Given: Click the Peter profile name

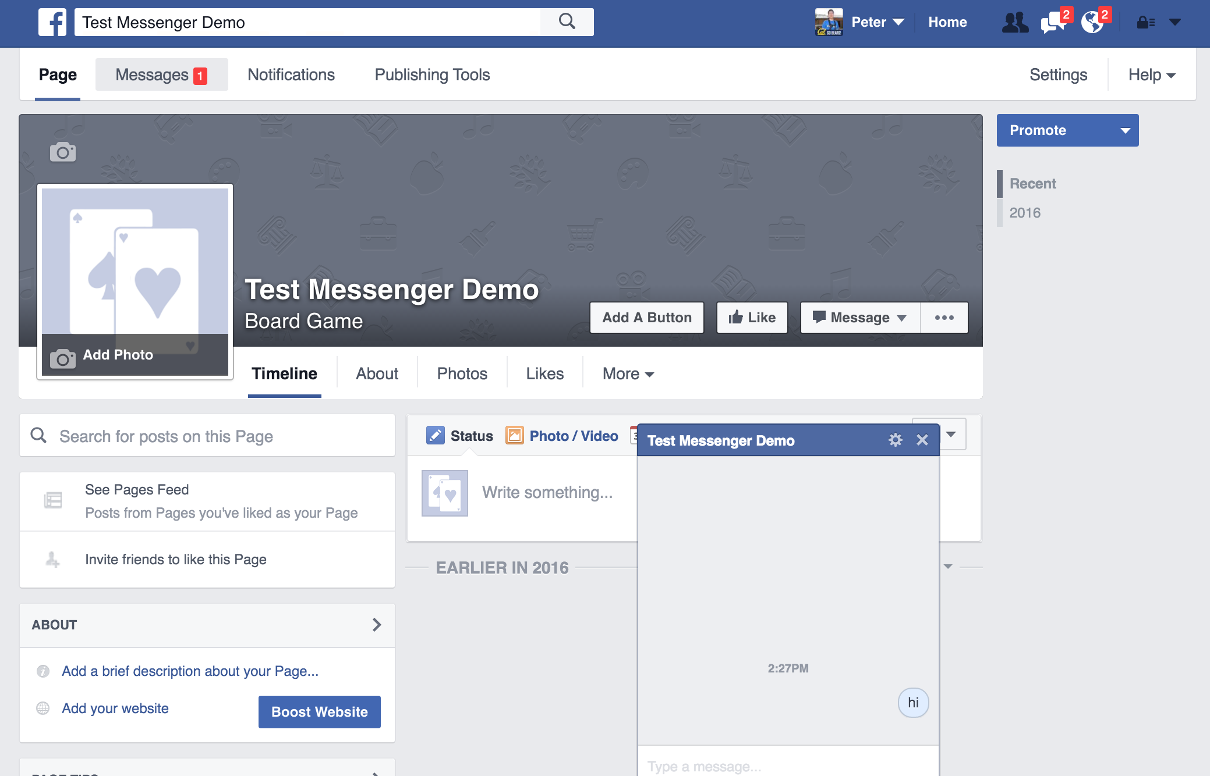Looking at the screenshot, I should [869, 22].
